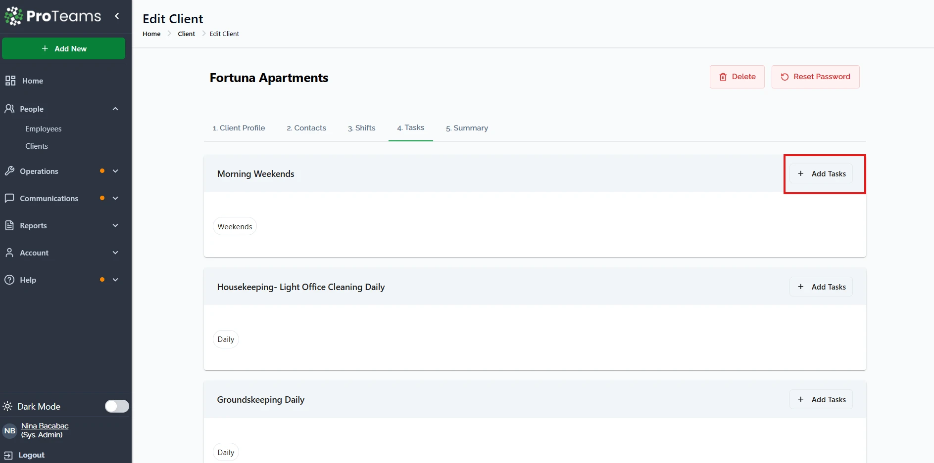Expand the Reports section chevron
The image size is (934, 463).
115,225
